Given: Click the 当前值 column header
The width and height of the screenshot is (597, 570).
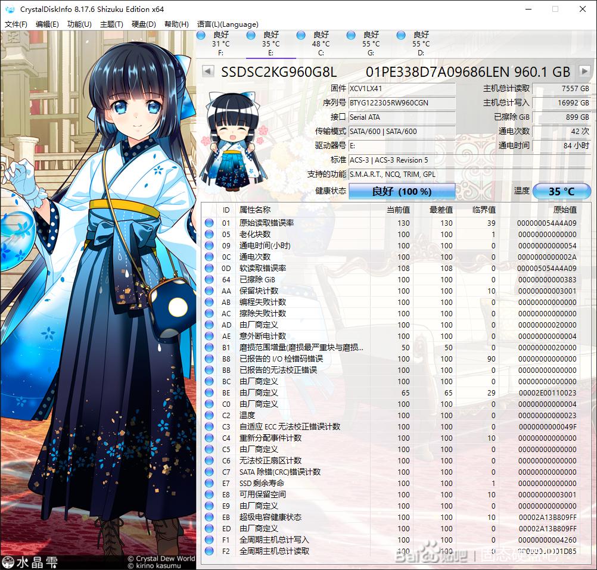Looking at the screenshot, I should [x=398, y=210].
